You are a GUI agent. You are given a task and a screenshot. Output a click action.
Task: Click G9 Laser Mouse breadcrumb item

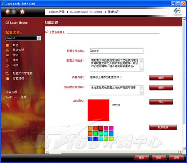(x=79, y=12)
